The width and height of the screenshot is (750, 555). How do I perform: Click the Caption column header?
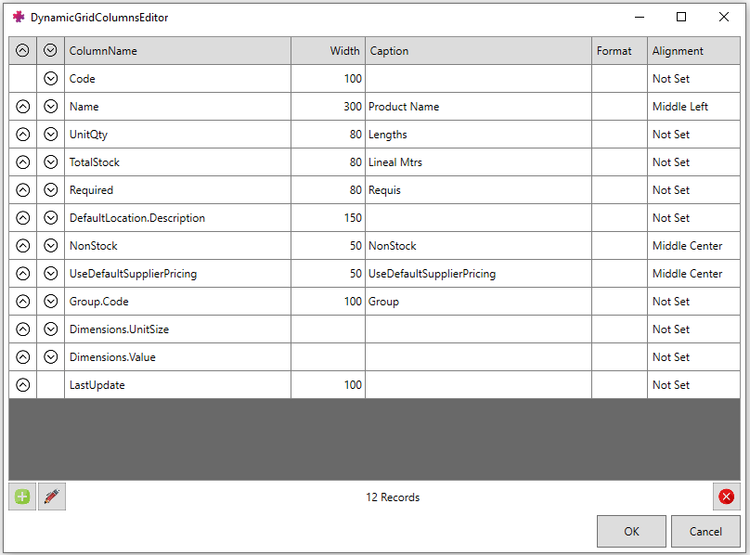click(478, 50)
